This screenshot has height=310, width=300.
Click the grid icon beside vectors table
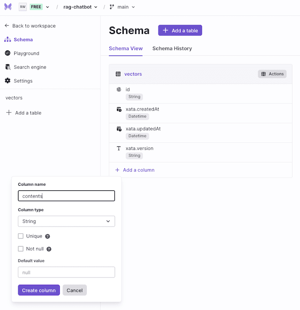point(118,74)
